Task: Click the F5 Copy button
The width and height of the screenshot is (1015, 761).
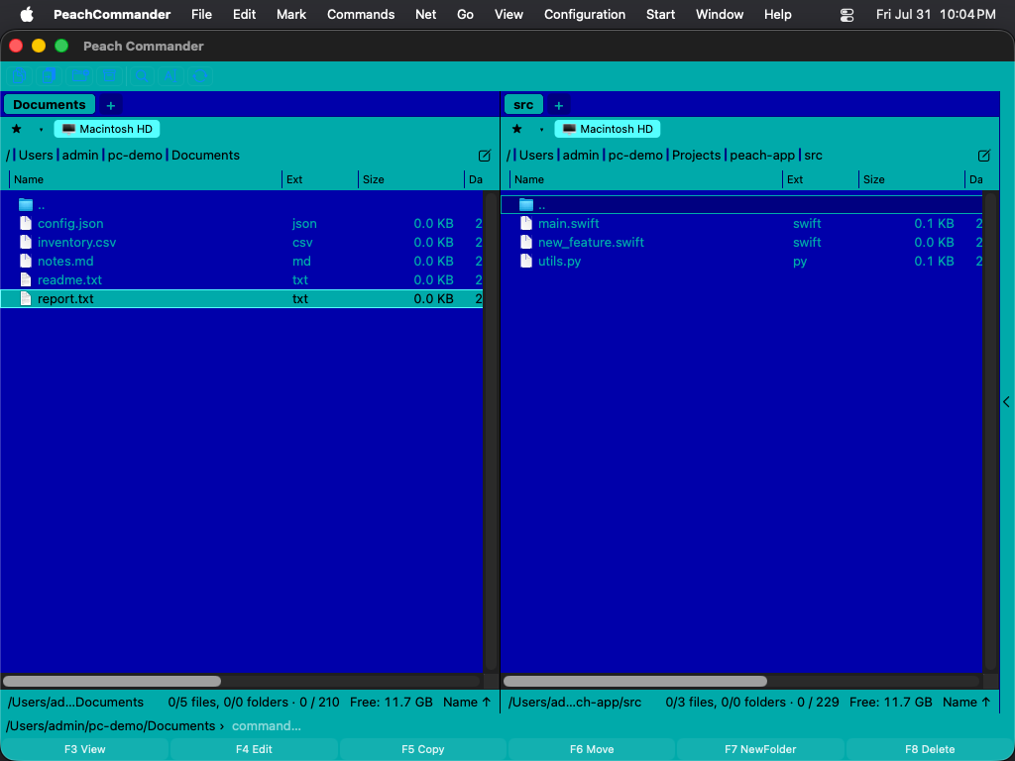Action: click(x=422, y=749)
